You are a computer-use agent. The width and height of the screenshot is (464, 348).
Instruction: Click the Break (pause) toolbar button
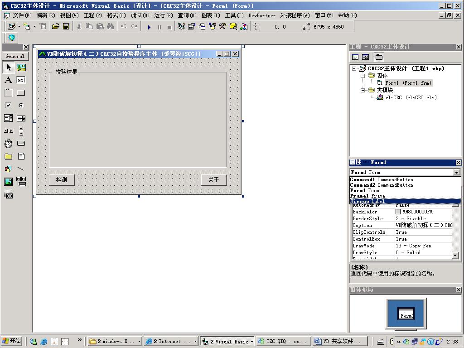click(x=159, y=27)
